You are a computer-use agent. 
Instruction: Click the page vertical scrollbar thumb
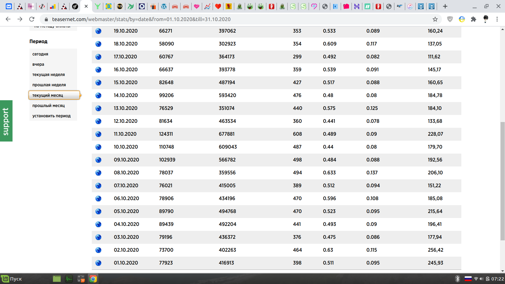502,181
